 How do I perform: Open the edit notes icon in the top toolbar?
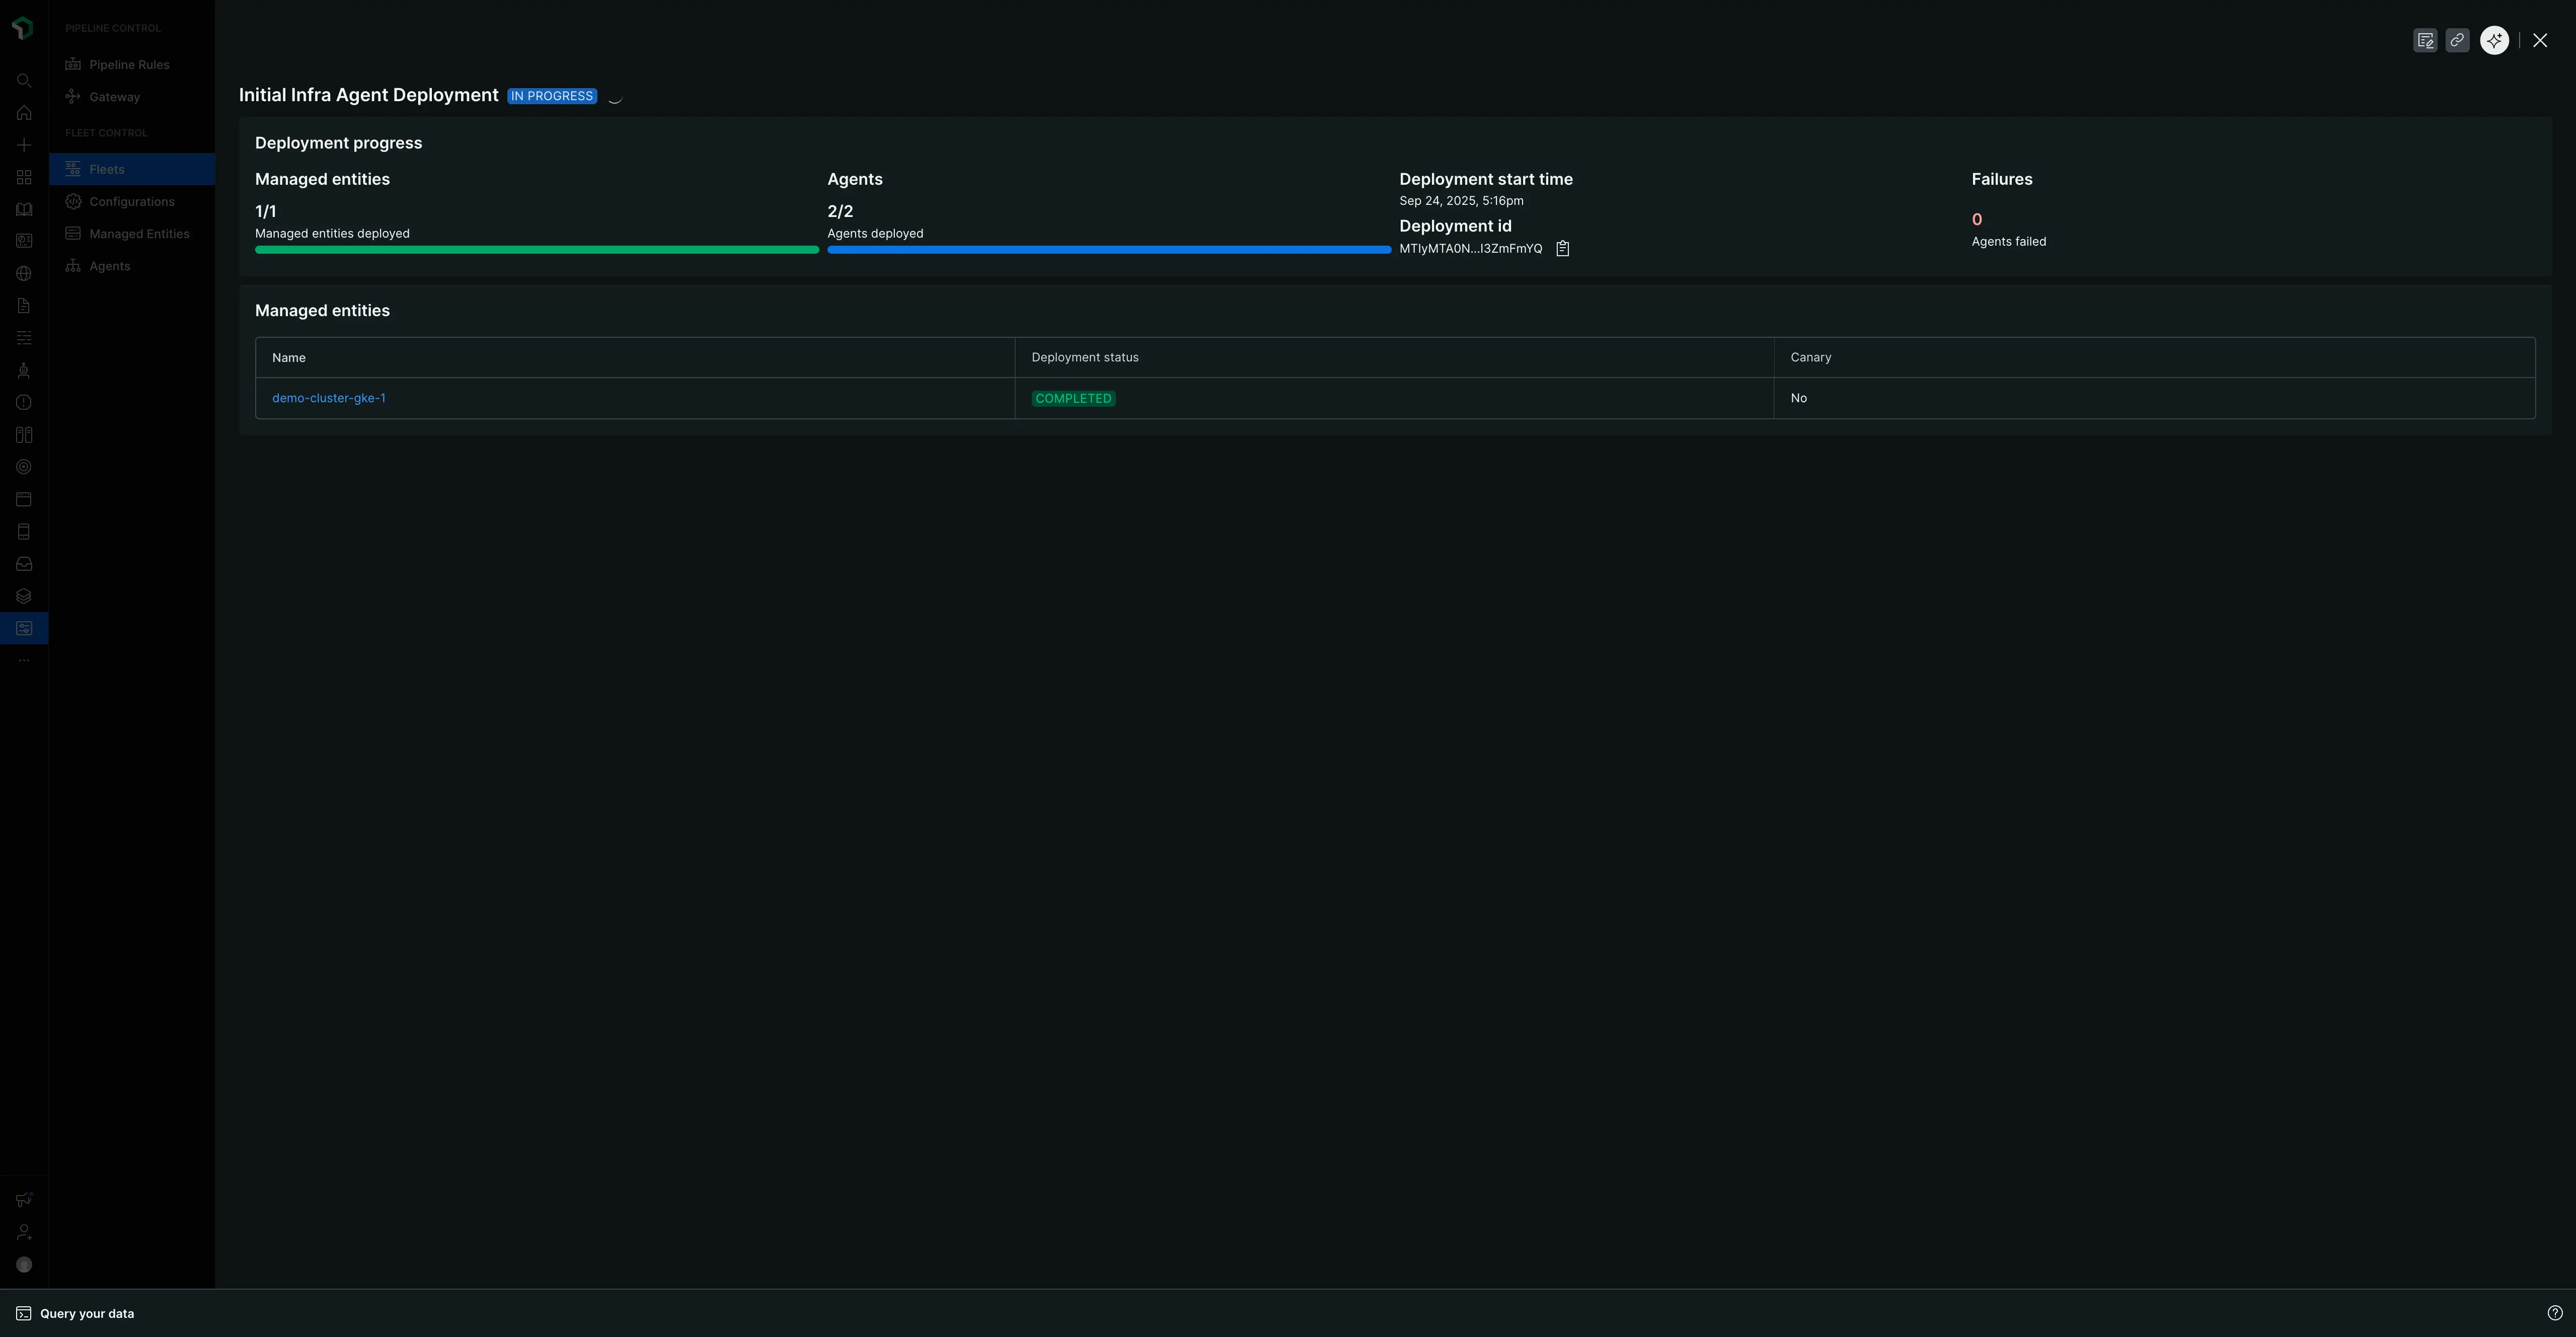coord(2425,40)
